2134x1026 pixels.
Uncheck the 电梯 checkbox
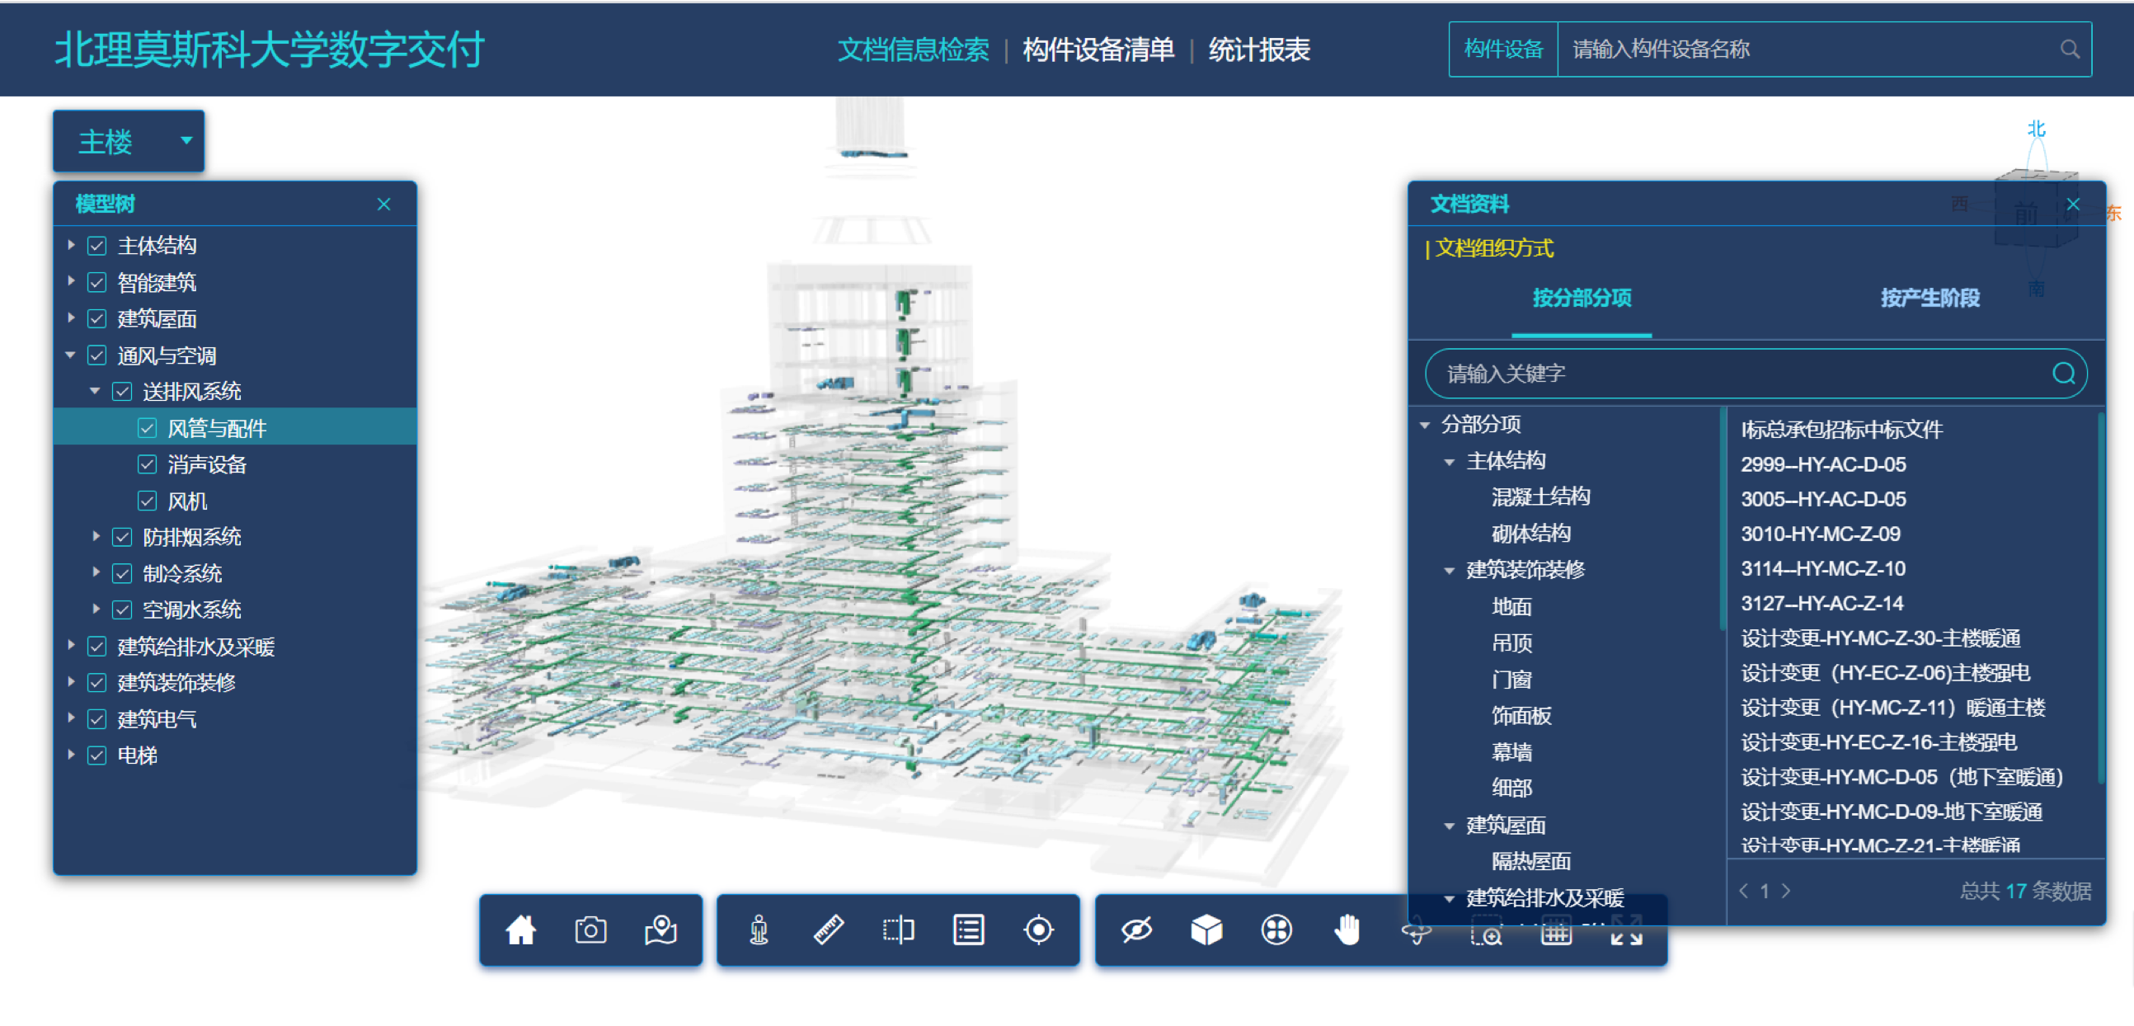click(97, 755)
